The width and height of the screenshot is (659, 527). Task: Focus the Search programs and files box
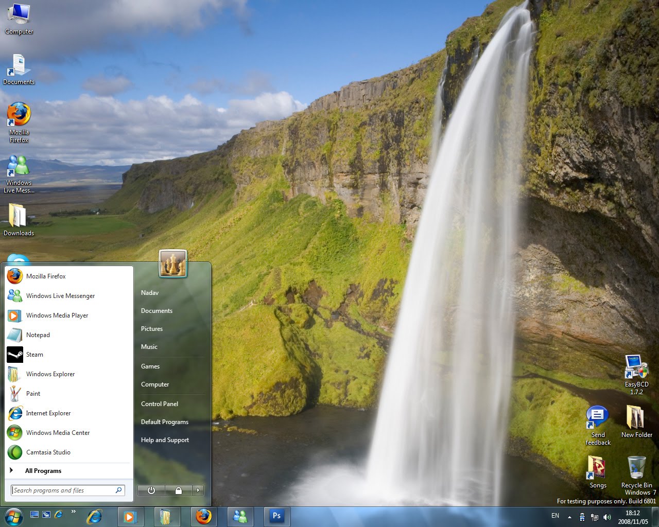(67, 490)
